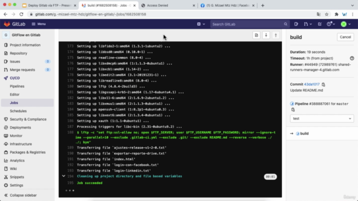Screen dimensions: 358x201
Task: Click the address bar URL
Action: point(91,15)
